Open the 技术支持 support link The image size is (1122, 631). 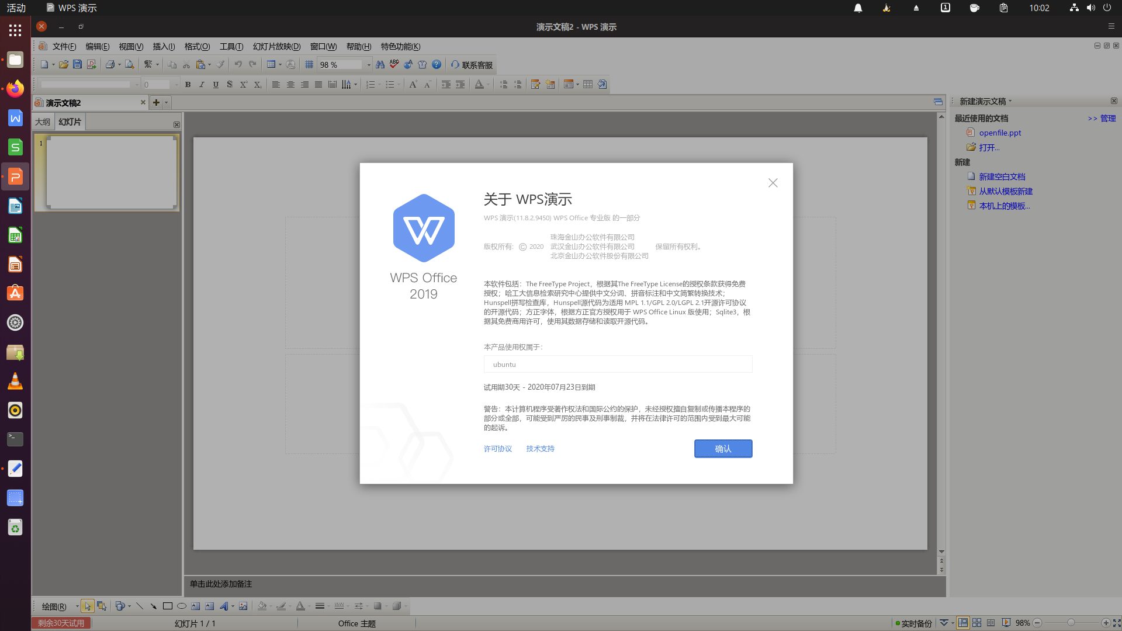[540, 449]
